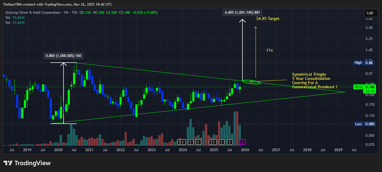The width and height of the screenshot is (382, 172).
Task: Click the 2d 3h bar countdown label
Action: click(x=369, y=91)
